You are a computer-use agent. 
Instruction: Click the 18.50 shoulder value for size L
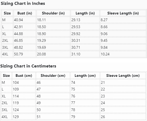(x=42, y=27)
